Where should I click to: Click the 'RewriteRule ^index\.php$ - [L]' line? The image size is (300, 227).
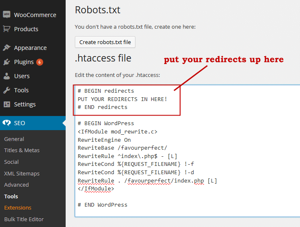[128, 156]
